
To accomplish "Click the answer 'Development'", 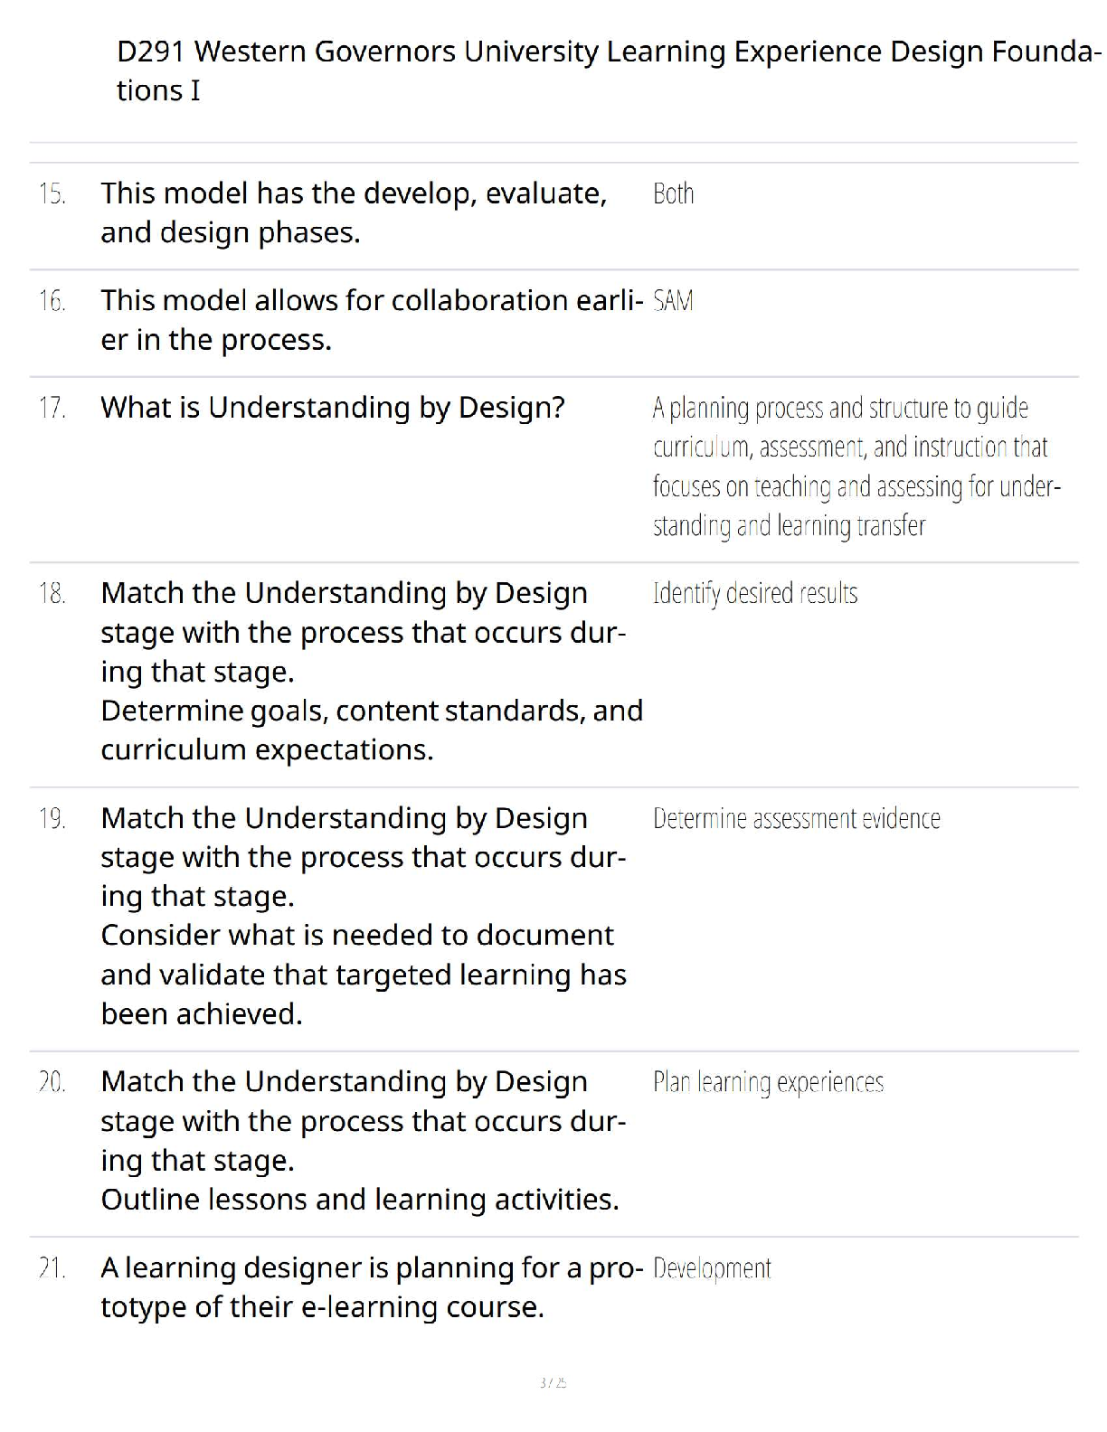I will coord(712,1269).
